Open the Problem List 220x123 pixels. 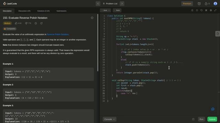tap(110, 4)
